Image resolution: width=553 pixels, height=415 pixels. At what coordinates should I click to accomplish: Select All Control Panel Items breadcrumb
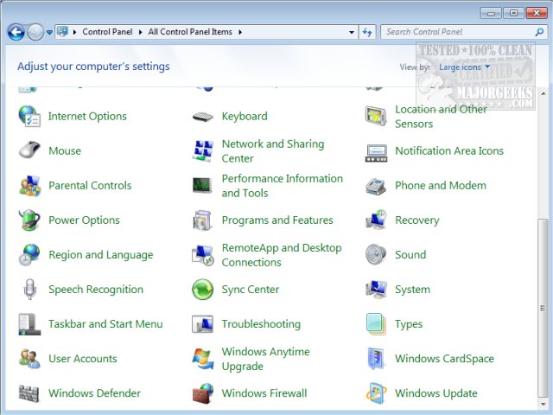click(190, 32)
